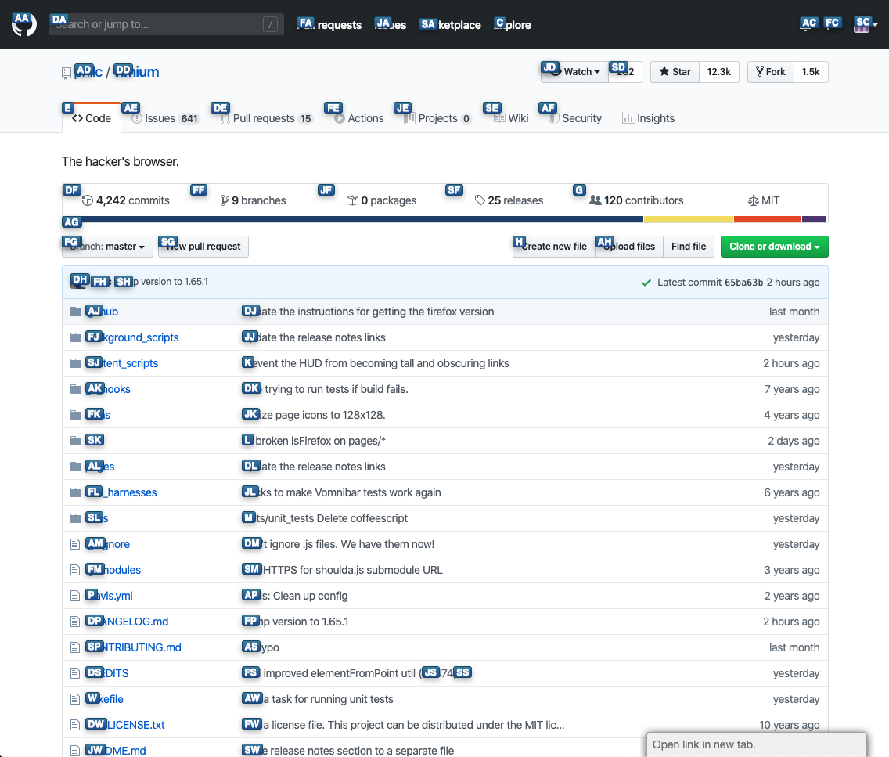The width and height of the screenshot is (889, 757).
Task: Click the contributors people icon
Action: click(x=596, y=200)
